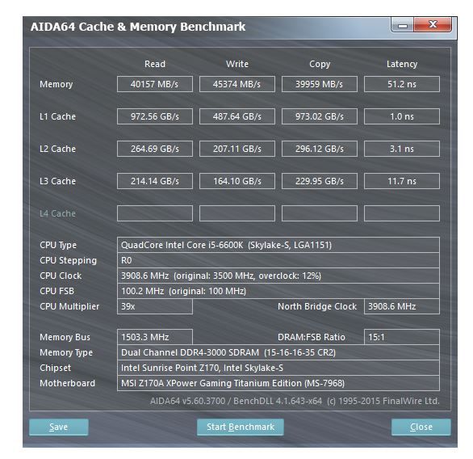473x459 pixels.
Task: Click L2 Cache latency 3.1 ns
Action: [x=402, y=149]
